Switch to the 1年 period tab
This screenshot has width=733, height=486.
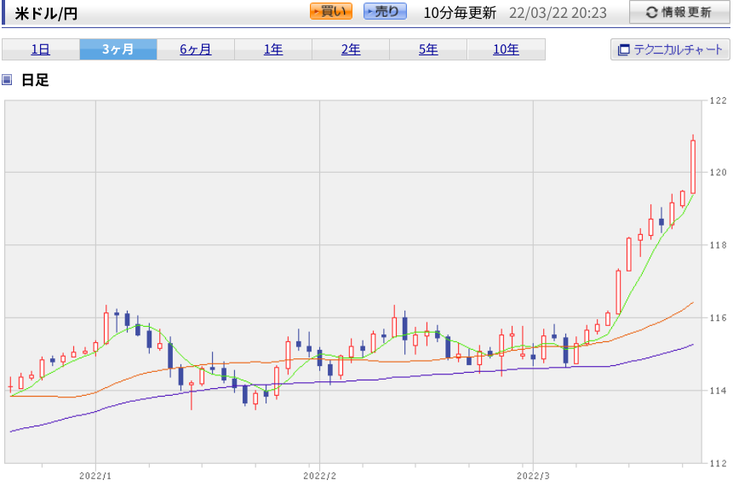click(x=273, y=49)
